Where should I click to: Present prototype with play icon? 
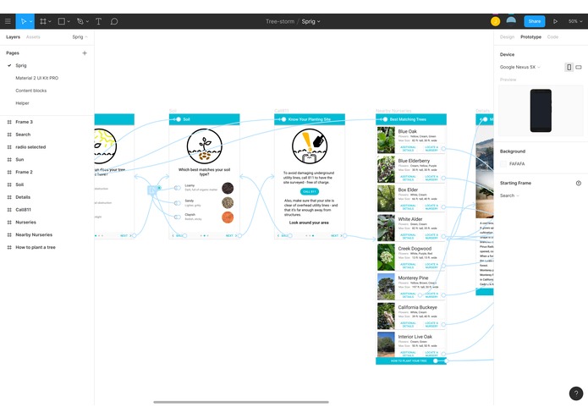[555, 21]
